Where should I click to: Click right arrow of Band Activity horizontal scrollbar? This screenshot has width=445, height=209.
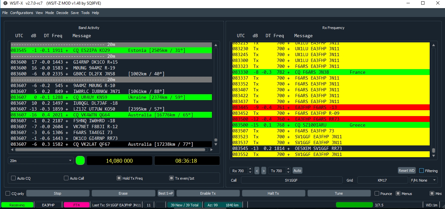click(x=211, y=150)
